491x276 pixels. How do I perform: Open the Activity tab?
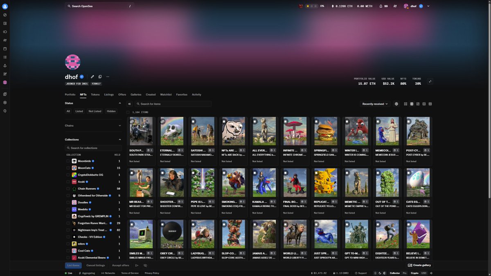(x=196, y=94)
